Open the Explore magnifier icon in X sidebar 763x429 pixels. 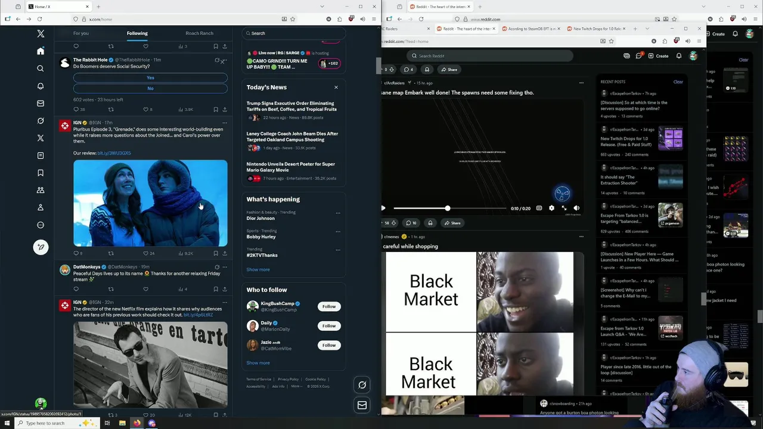(x=41, y=69)
